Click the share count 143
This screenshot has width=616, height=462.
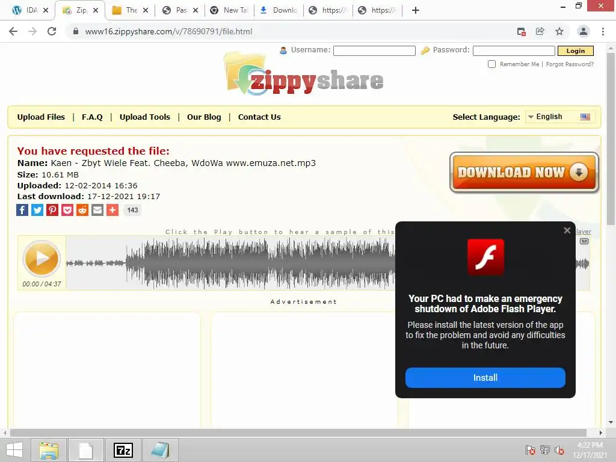tap(132, 210)
